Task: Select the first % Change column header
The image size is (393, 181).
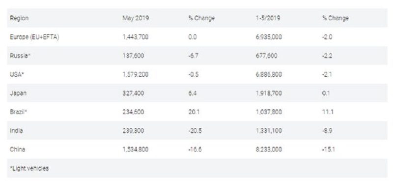Action: coord(201,18)
